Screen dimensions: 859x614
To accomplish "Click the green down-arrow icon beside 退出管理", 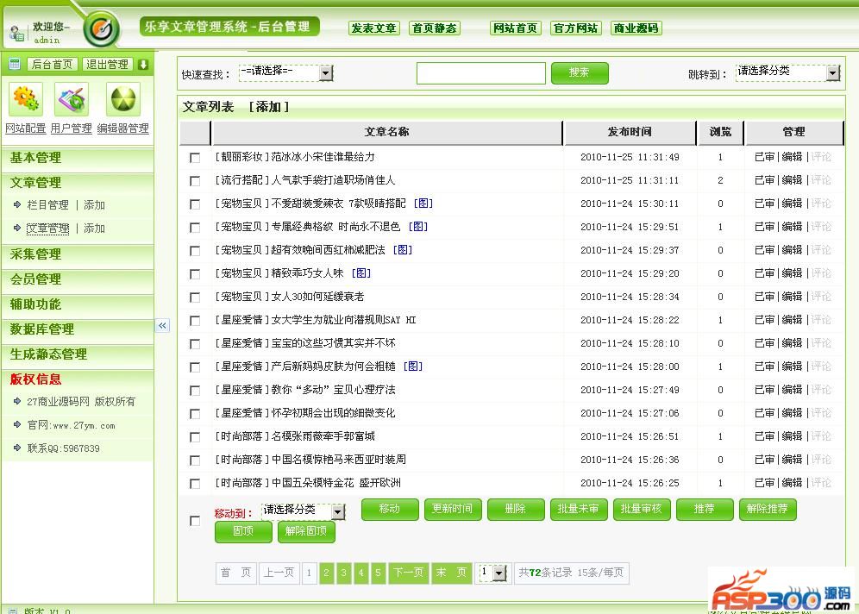I will coord(143,65).
